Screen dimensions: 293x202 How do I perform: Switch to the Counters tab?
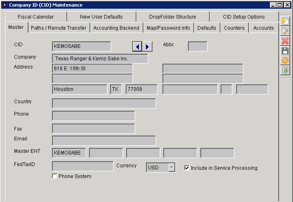pos(234,28)
